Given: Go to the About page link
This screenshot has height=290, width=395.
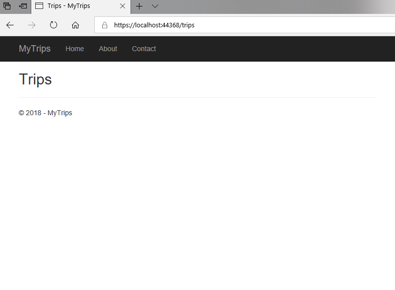Looking at the screenshot, I should coord(108,49).
